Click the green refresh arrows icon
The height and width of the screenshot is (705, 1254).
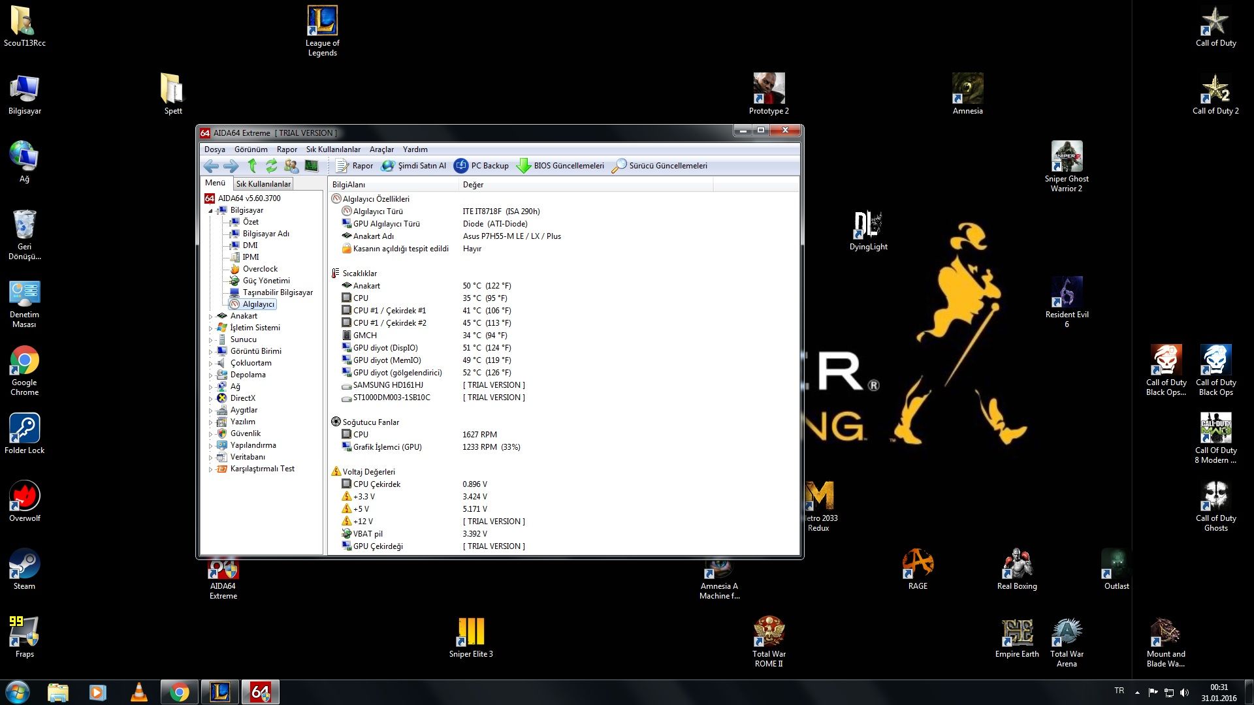coord(272,166)
